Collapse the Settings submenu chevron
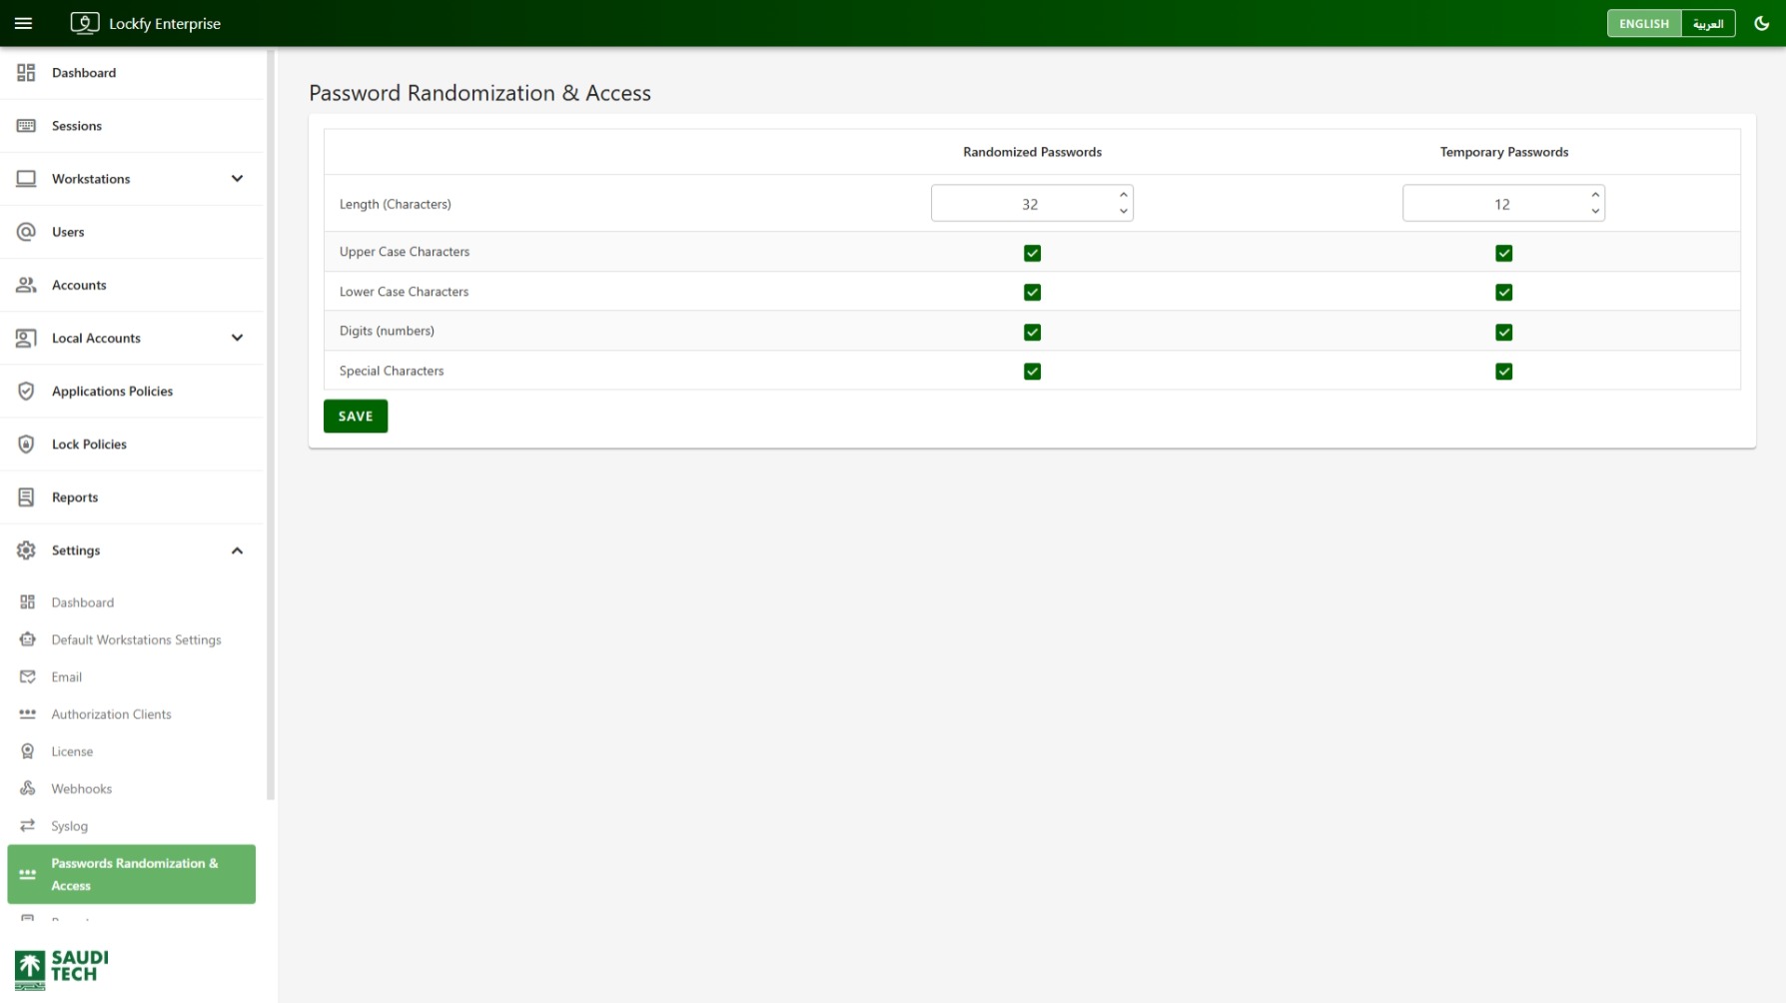1786x1003 pixels. (237, 550)
